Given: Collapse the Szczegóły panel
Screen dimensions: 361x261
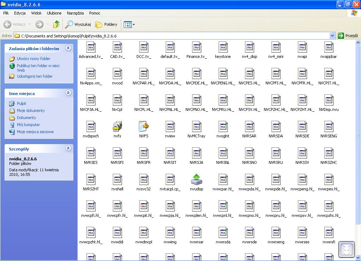Looking at the screenshot, I should tap(68, 148).
